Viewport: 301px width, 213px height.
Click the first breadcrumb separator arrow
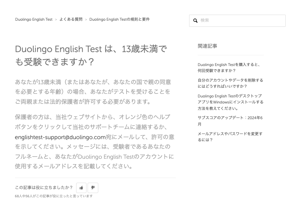coord(56,20)
